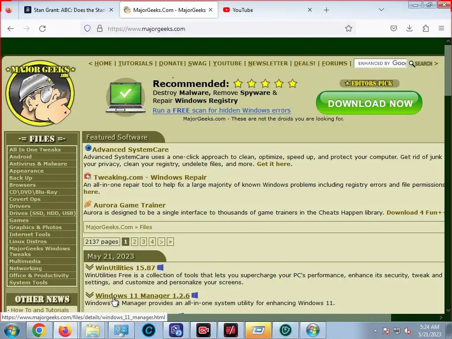The image size is (452, 339).
Task: Open Firefox from the taskbar
Action: point(65,330)
